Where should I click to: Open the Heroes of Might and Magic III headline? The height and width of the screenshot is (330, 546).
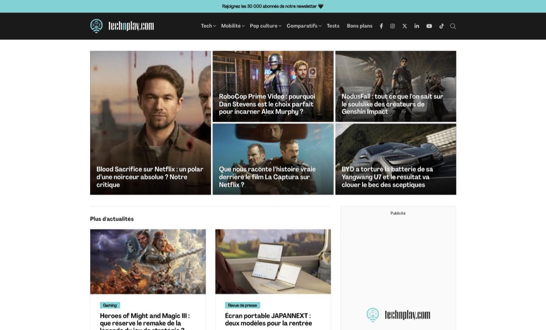click(x=145, y=321)
